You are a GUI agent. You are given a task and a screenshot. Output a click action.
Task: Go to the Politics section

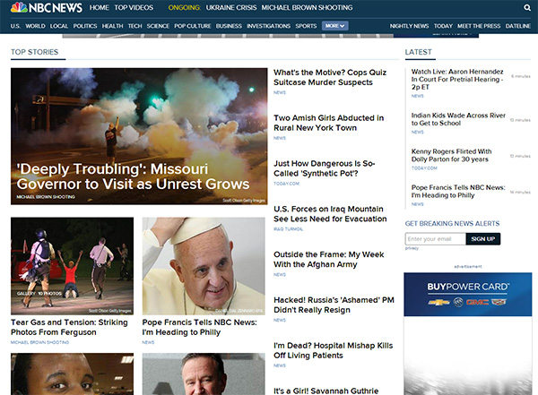tap(85, 27)
